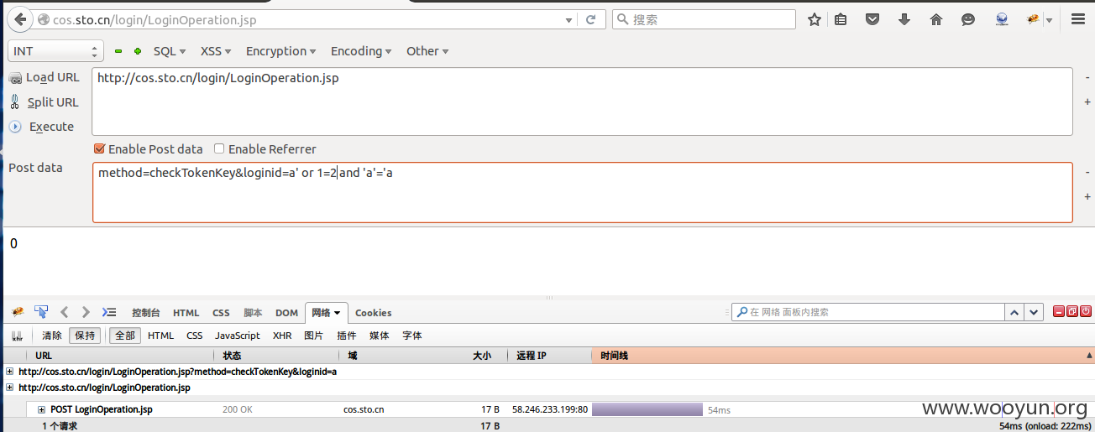Click the globe extension icon in toolbar

[x=1001, y=19]
